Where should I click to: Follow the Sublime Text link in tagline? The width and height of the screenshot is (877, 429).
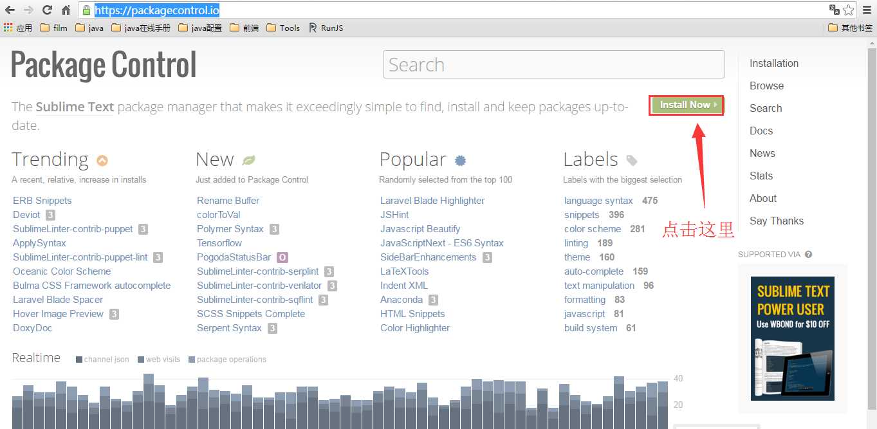(75, 107)
